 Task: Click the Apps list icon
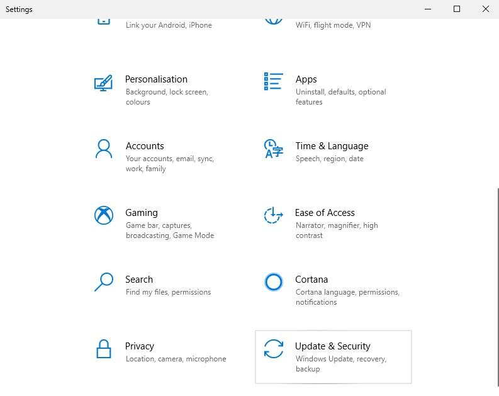(x=273, y=81)
